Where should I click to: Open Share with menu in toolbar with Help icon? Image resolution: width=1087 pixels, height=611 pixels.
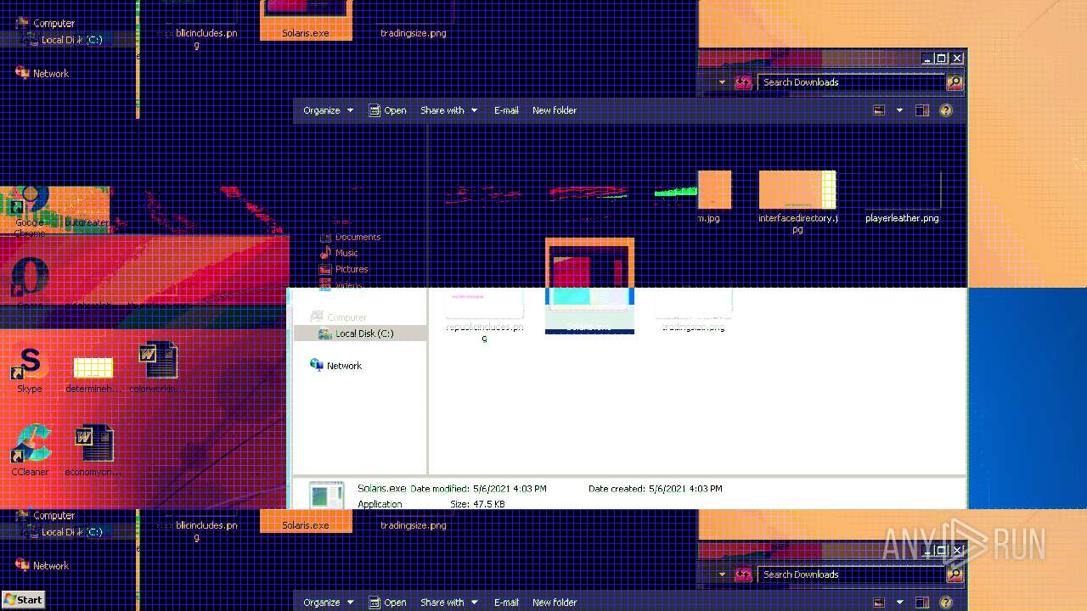pos(448,110)
